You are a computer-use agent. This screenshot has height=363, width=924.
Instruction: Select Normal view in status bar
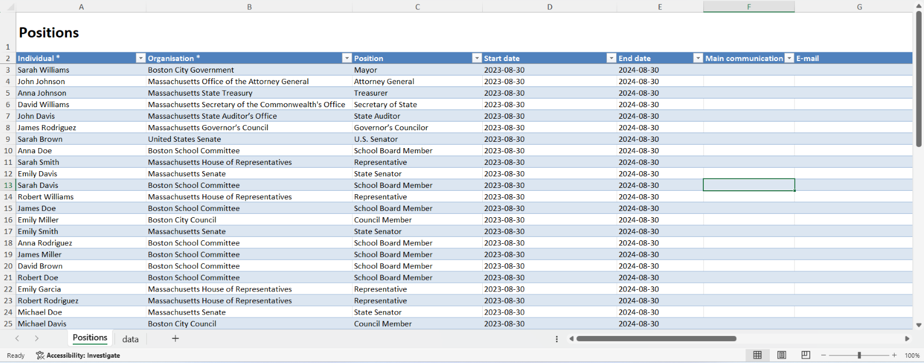point(758,355)
